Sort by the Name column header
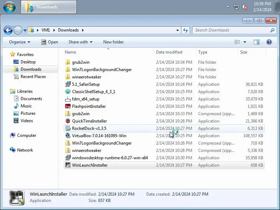The width and height of the screenshot is (280, 210). (x=108, y=52)
